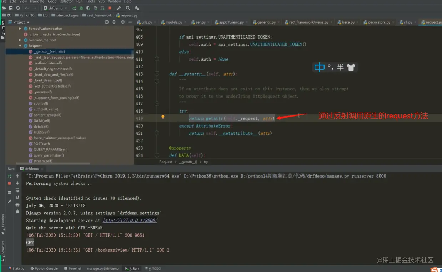Image resolution: width=442 pixels, height=272 pixels.
Task: Open the Terminal tool window
Action: 72,268
